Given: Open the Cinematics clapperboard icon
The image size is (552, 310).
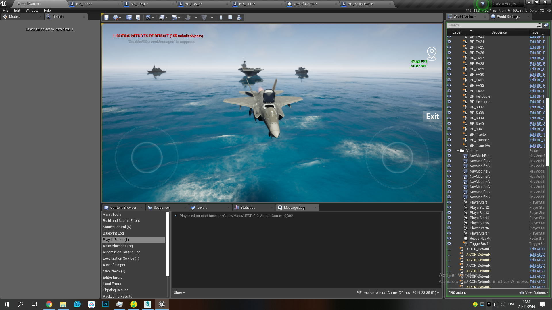Looking at the screenshot, I should [174, 18].
